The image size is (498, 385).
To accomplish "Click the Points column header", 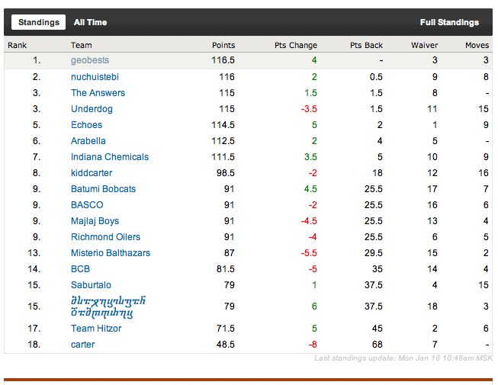I will pyautogui.click(x=223, y=46).
